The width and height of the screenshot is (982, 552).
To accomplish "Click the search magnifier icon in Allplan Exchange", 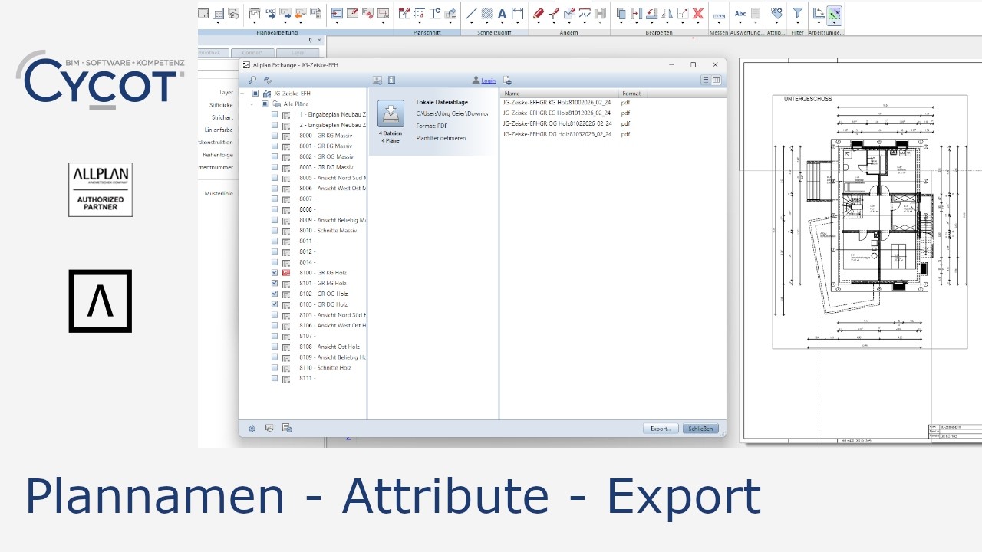I will [252, 80].
